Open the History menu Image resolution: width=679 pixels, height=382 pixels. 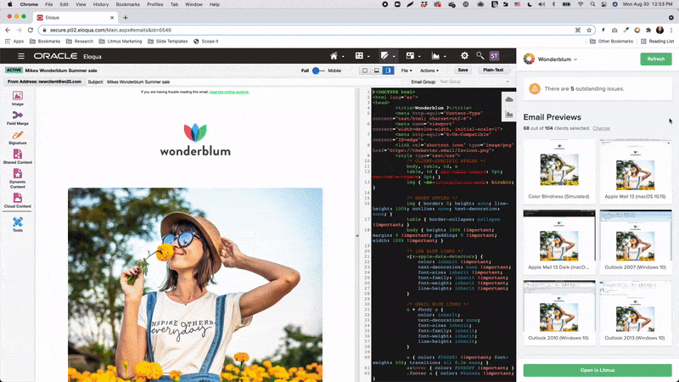tap(100, 4)
